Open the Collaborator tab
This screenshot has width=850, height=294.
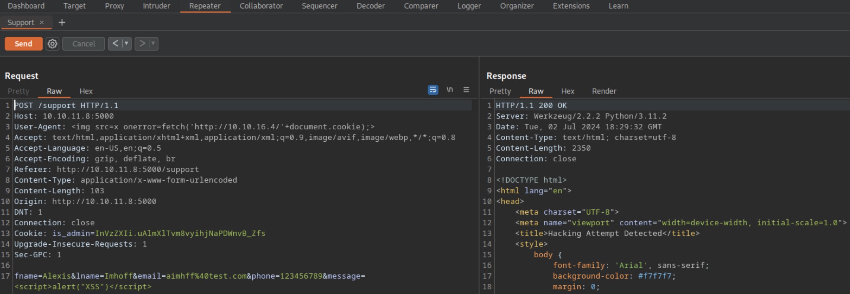pyautogui.click(x=261, y=6)
